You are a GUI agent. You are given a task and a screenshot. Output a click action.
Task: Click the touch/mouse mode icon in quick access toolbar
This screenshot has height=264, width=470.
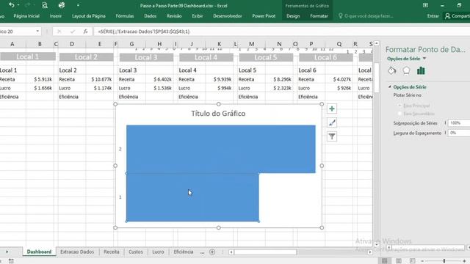[62, 5]
